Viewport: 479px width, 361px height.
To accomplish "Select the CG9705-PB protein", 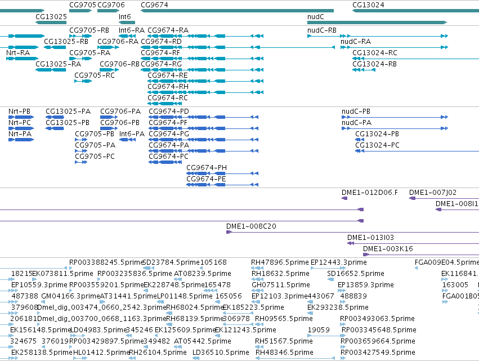I will click(95, 134).
